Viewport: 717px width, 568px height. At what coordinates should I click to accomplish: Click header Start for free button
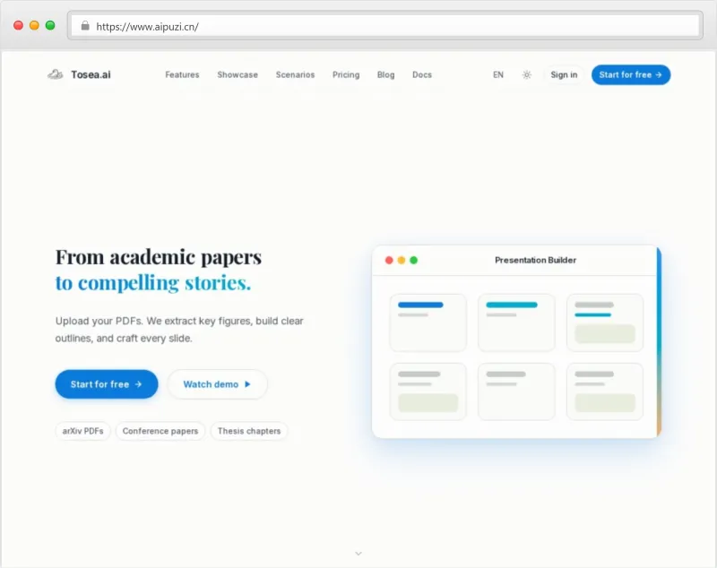(630, 75)
